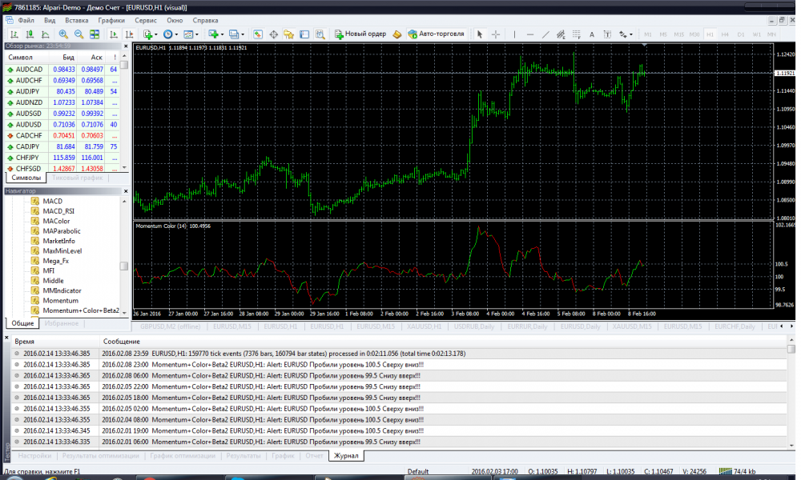Open the chart templates icon

[188, 34]
